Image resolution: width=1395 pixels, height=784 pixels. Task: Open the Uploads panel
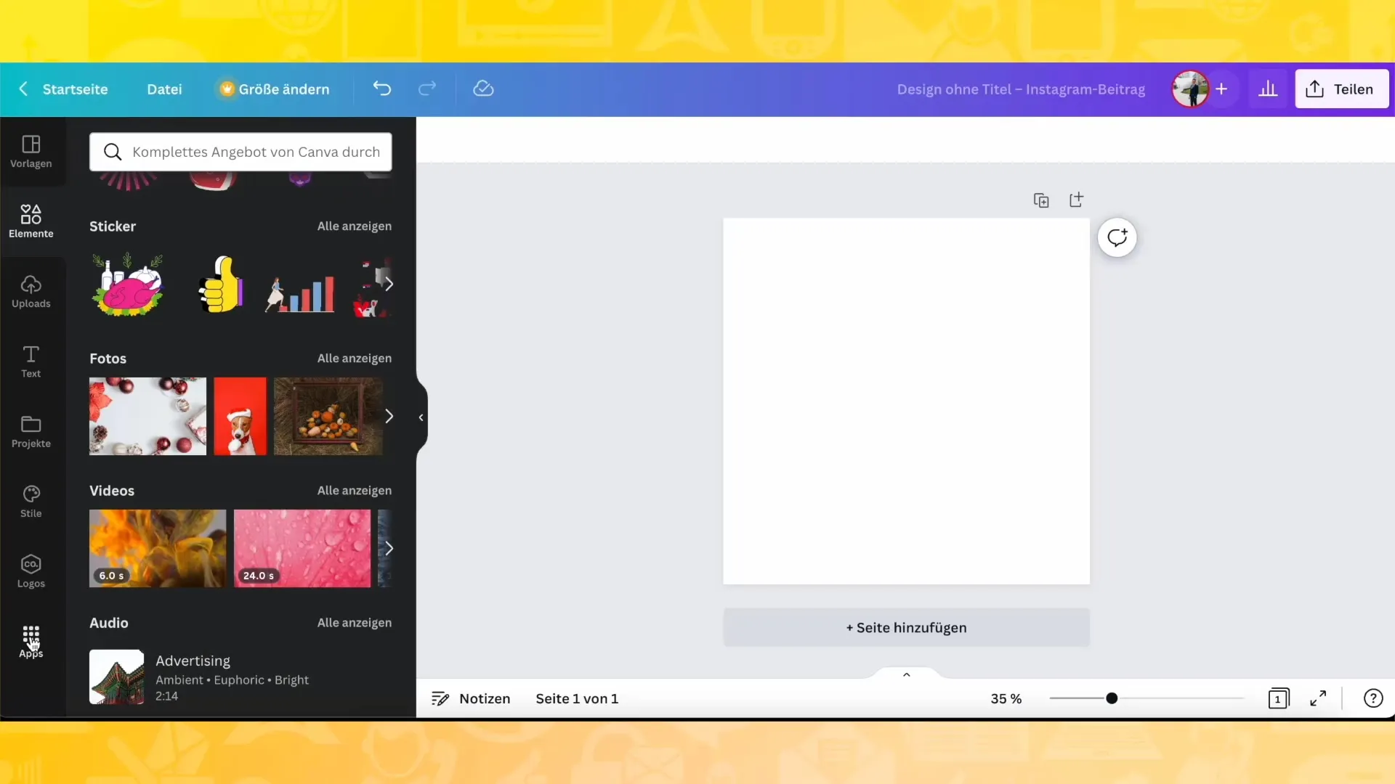tap(31, 290)
